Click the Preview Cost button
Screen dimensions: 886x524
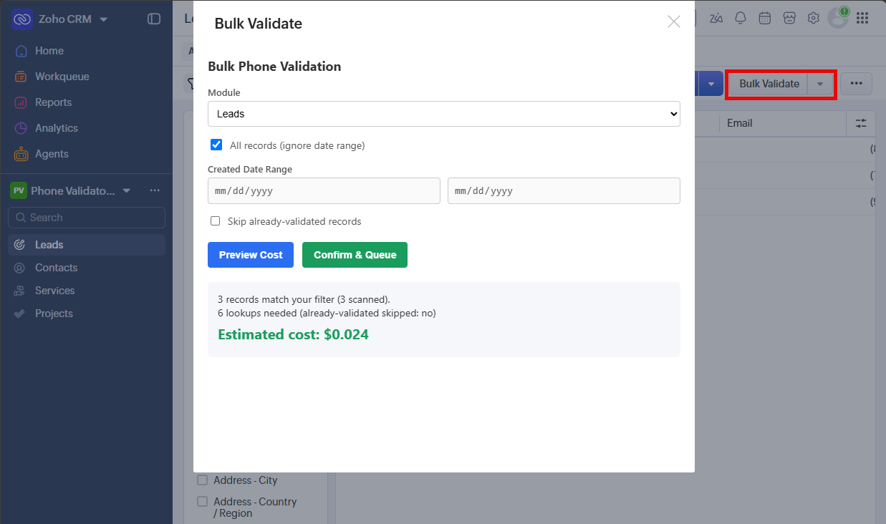point(251,255)
